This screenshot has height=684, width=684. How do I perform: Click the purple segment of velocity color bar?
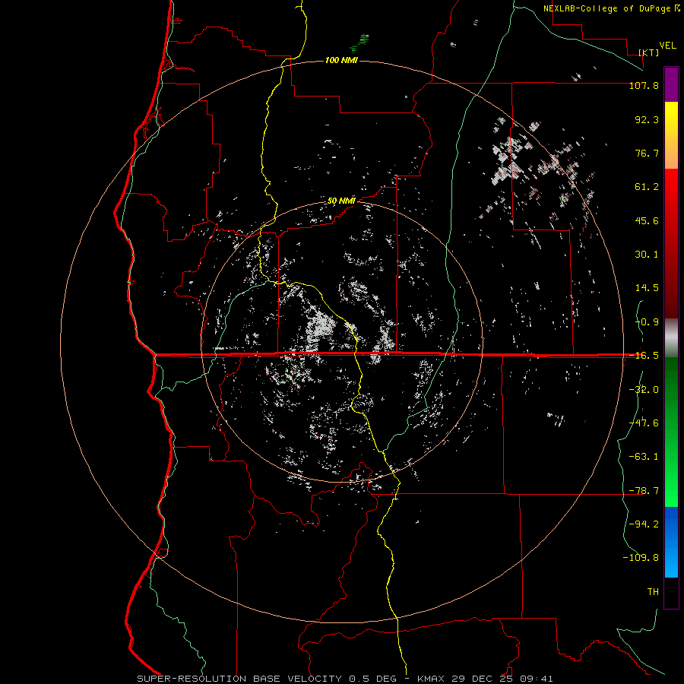click(x=671, y=85)
